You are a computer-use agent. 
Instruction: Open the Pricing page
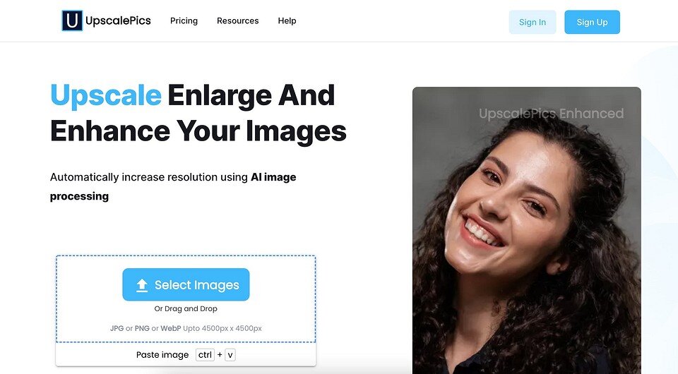pyautogui.click(x=184, y=20)
